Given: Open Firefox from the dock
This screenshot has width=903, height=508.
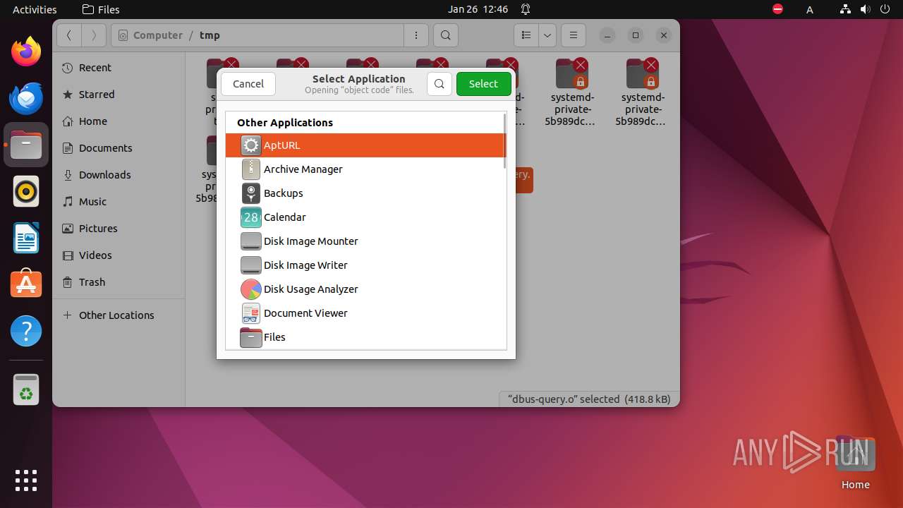Looking at the screenshot, I should pos(26,52).
